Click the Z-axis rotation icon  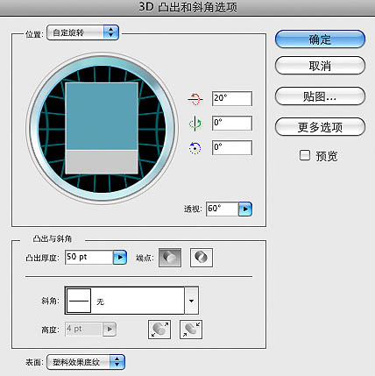pyautogui.click(x=195, y=148)
